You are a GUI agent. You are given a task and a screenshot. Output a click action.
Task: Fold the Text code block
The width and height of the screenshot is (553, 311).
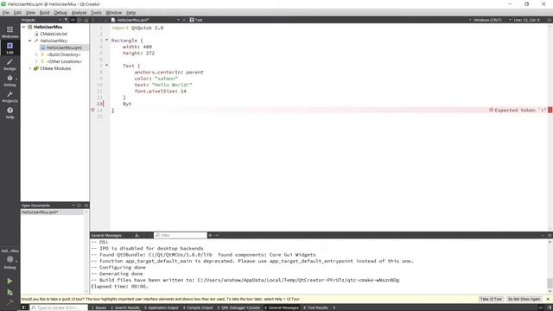pyautogui.click(x=107, y=66)
